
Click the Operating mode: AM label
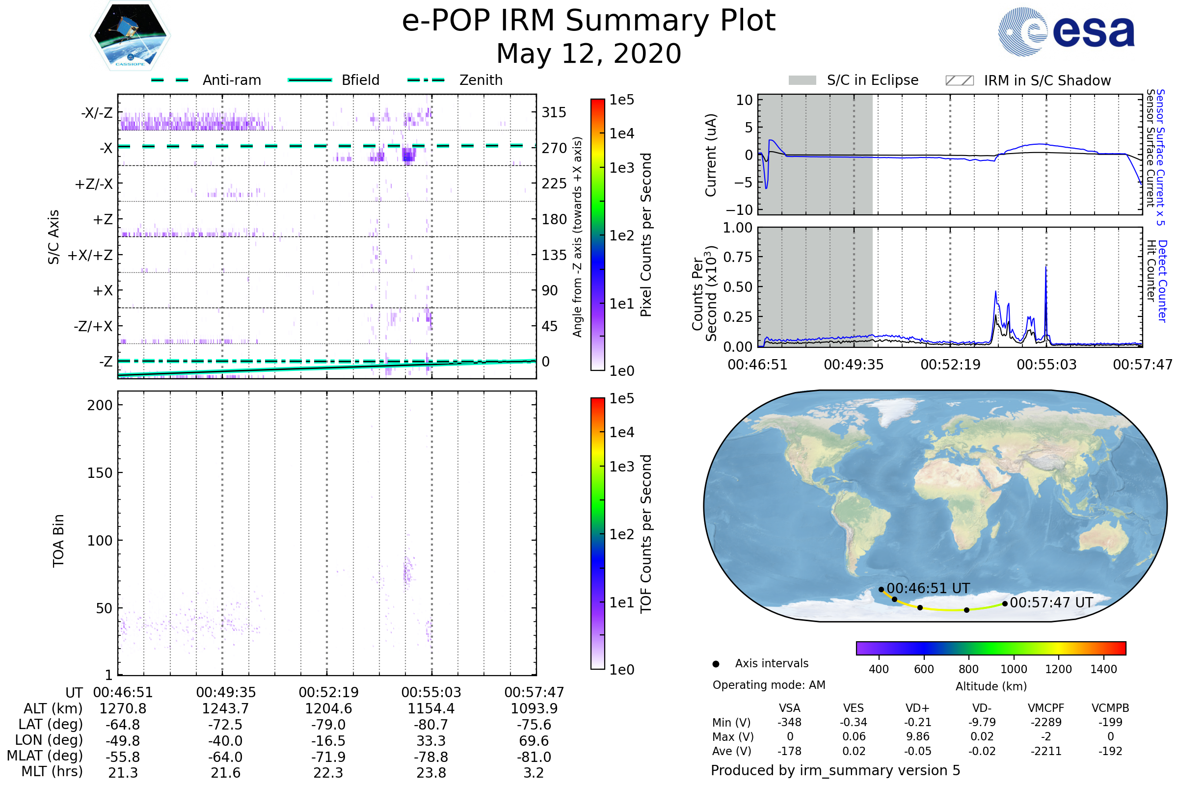coord(769,685)
